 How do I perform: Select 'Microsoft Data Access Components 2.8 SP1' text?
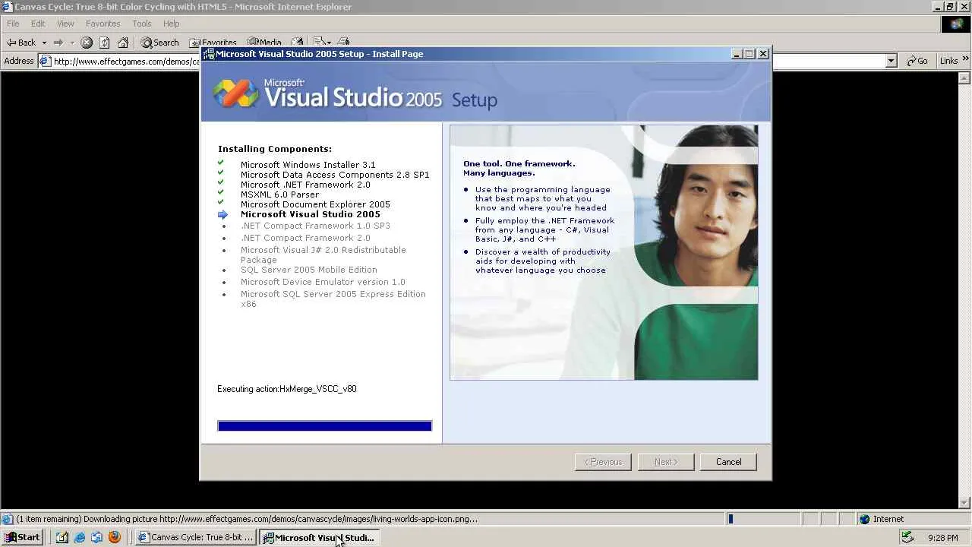335,175
